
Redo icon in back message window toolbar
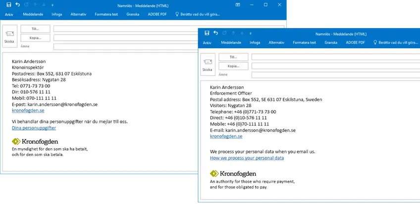click(x=26, y=4)
